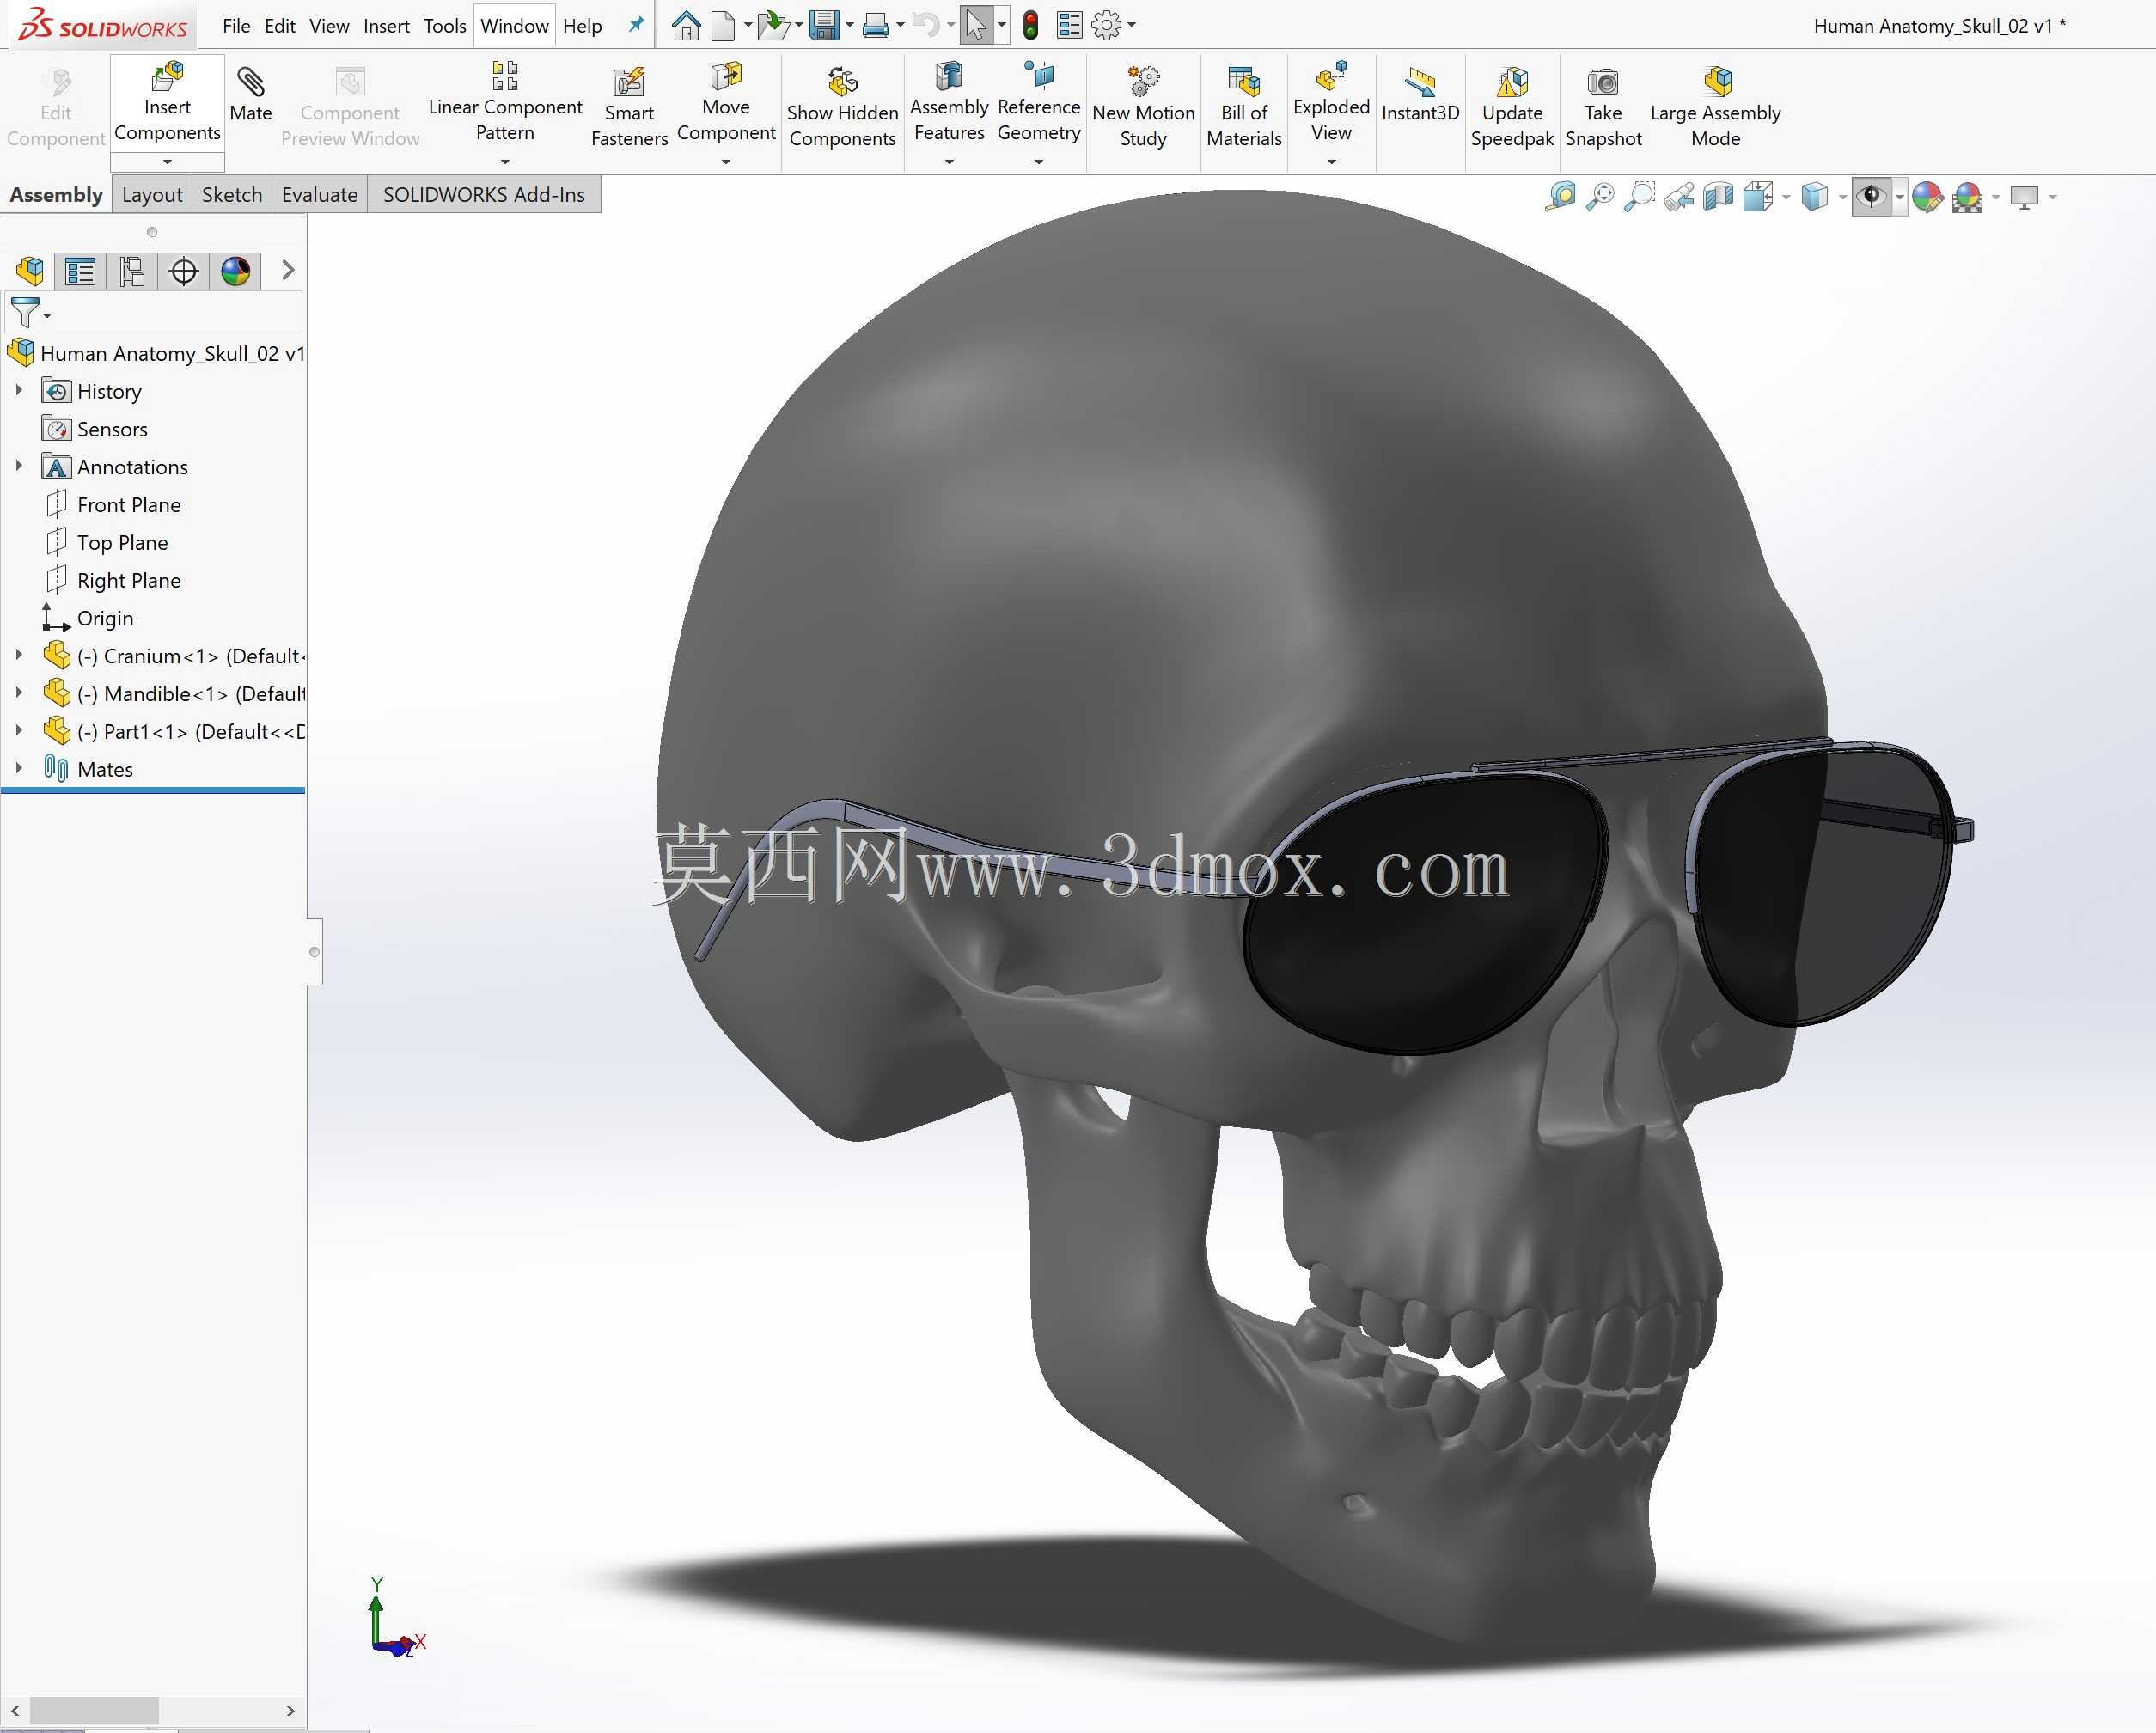The height and width of the screenshot is (1733, 2156).
Task: Open the ConfigurationManager tab
Action: pyautogui.click(x=132, y=271)
